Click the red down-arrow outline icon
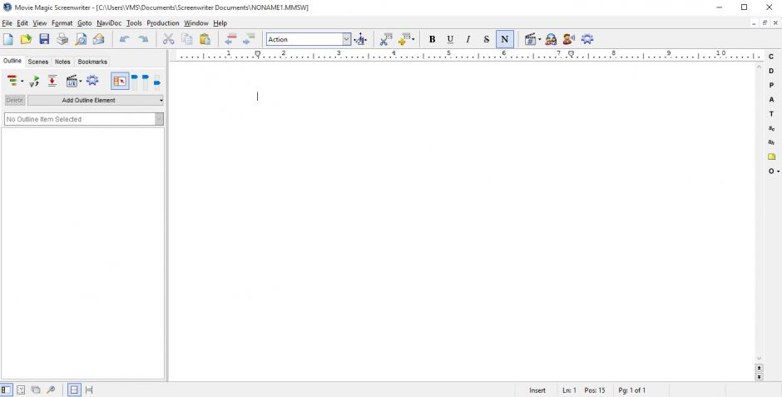The height and width of the screenshot is (397, 782). (52, 81)
